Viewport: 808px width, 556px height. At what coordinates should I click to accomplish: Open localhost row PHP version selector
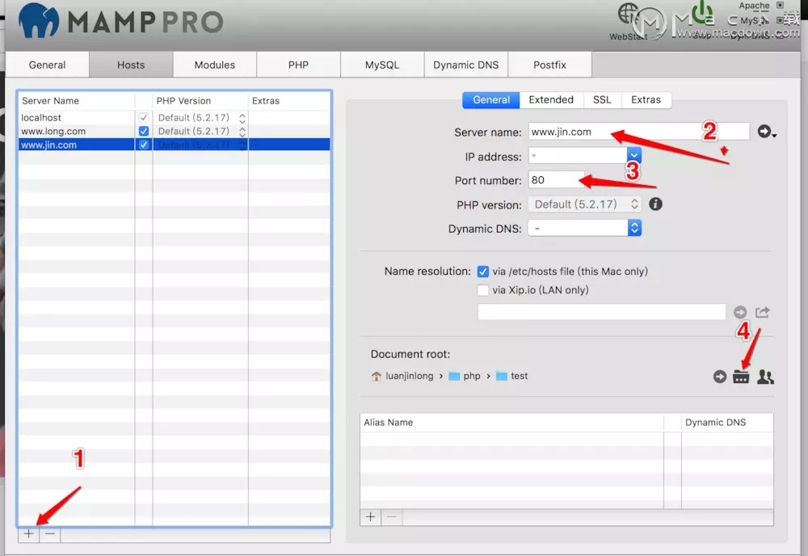click(x=201, y=117)
